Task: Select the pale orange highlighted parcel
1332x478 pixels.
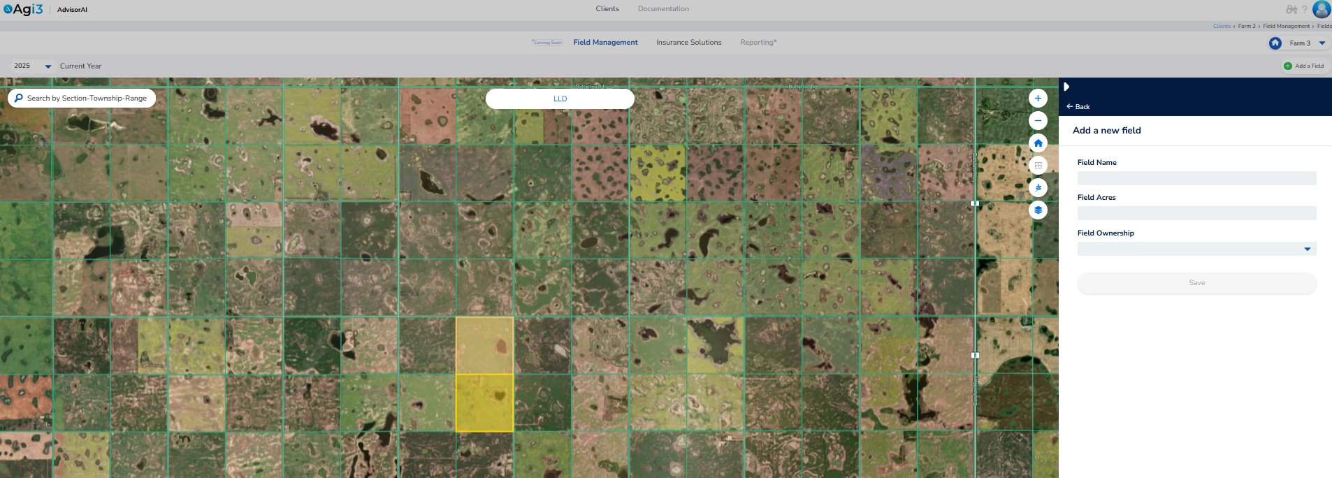Action: tap(484, 346)
